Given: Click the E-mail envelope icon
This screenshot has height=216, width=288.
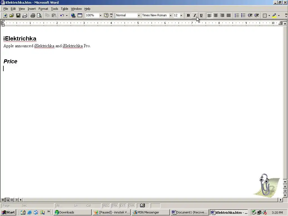Looking at the screenshot, I should pyautogui.click(x=25, y=15).
